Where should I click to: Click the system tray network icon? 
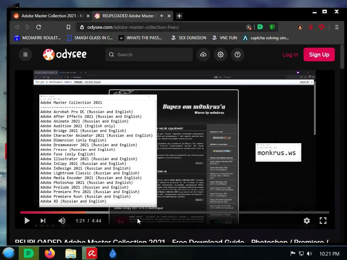coord(301,253)
